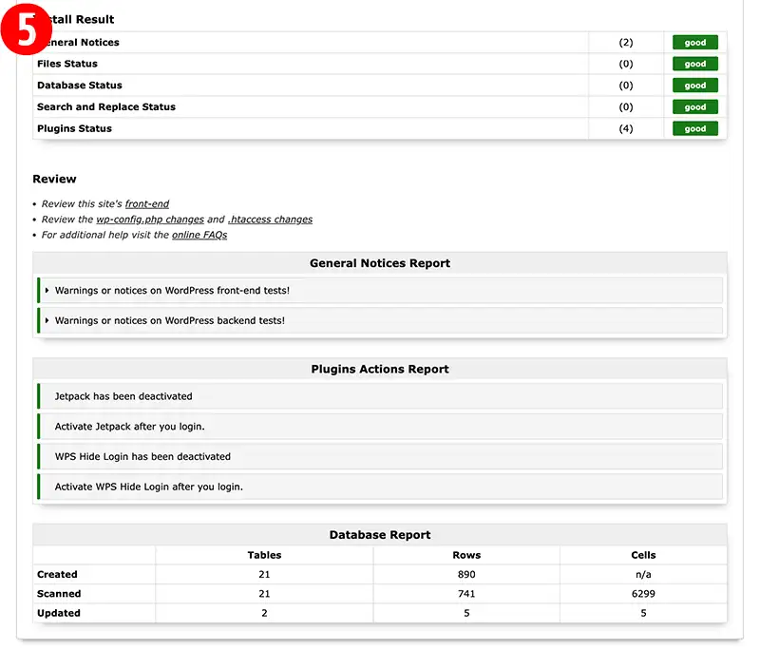The height and width of the screenshot is (650, 760).
Task: Click the Search and Replace Status good badge
Action: point(694,106)
